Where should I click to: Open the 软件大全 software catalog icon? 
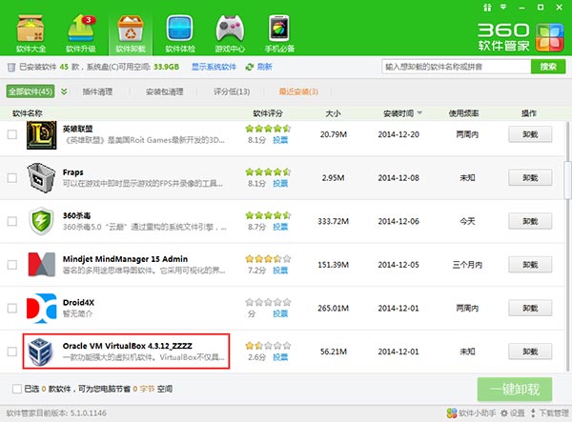click(31, 30)
